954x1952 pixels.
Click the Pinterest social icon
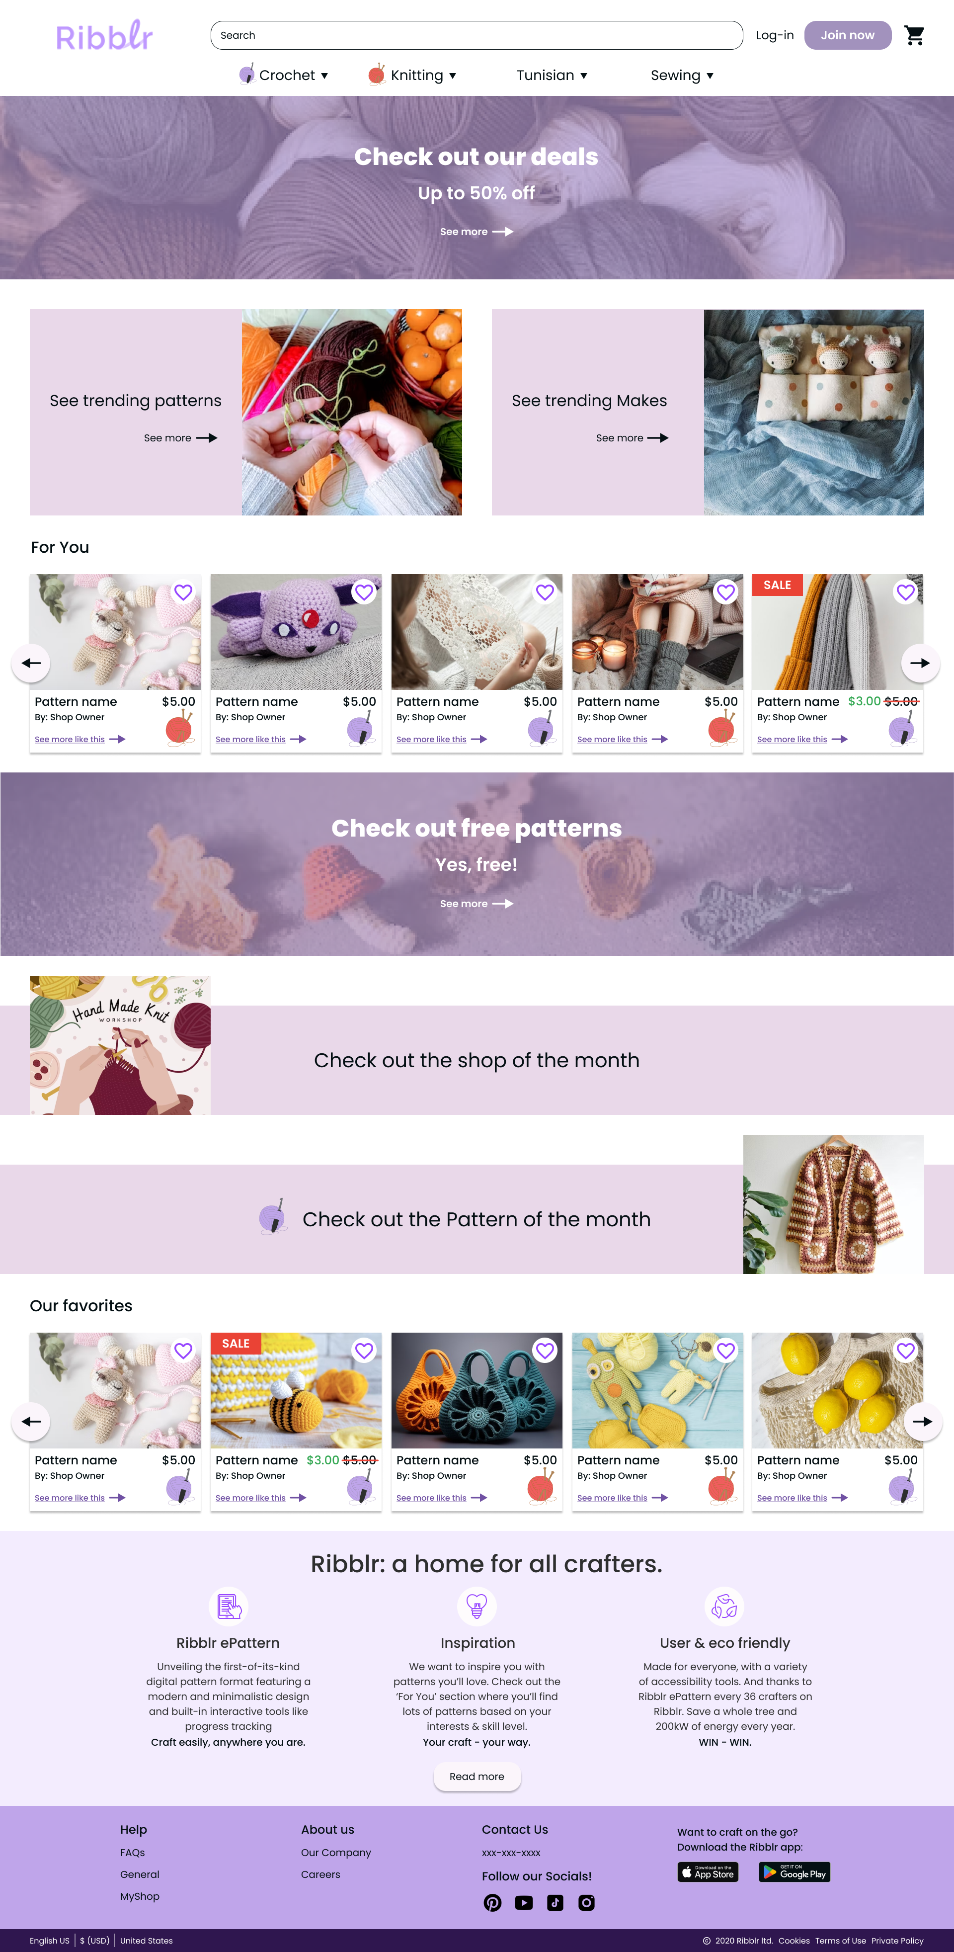tap(492, 1902)
